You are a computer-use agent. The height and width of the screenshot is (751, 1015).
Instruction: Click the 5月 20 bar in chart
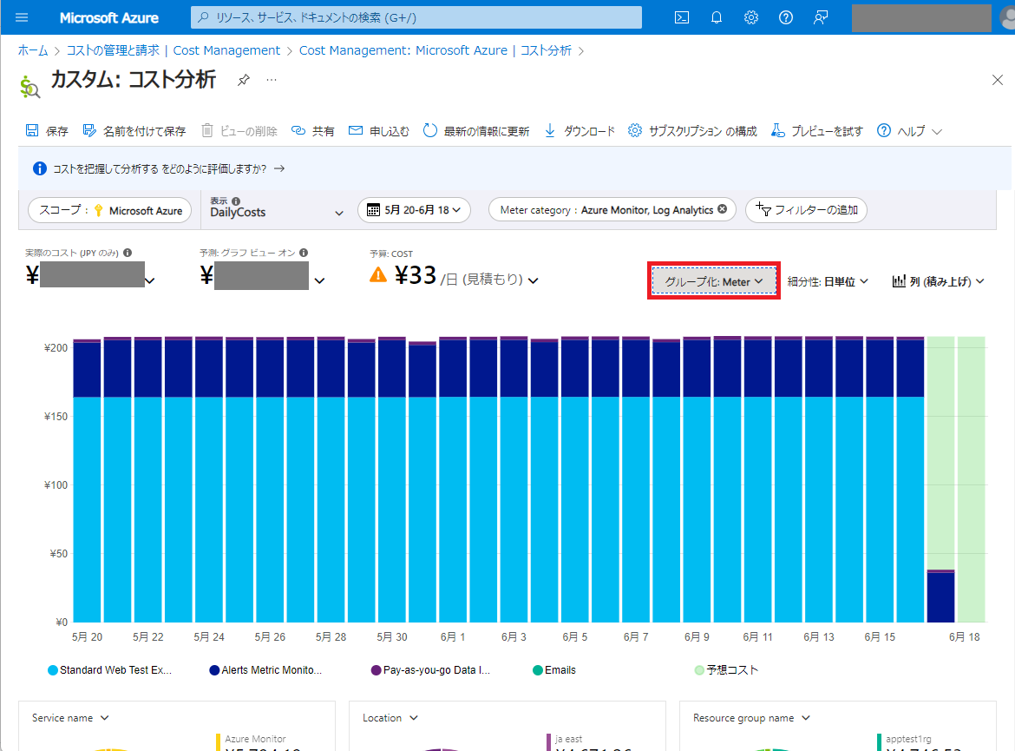(x=87, y=481)
